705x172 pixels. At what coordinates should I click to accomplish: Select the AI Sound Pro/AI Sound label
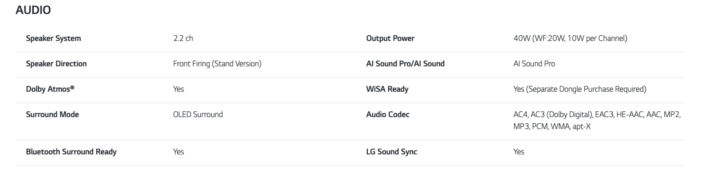coord(405,64)
